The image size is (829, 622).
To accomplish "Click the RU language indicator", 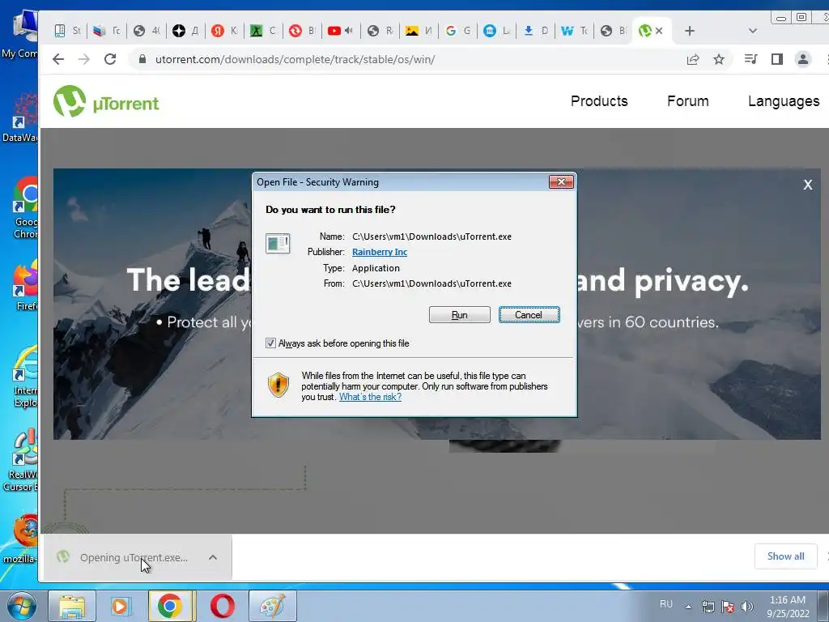I will pos(666,604).
